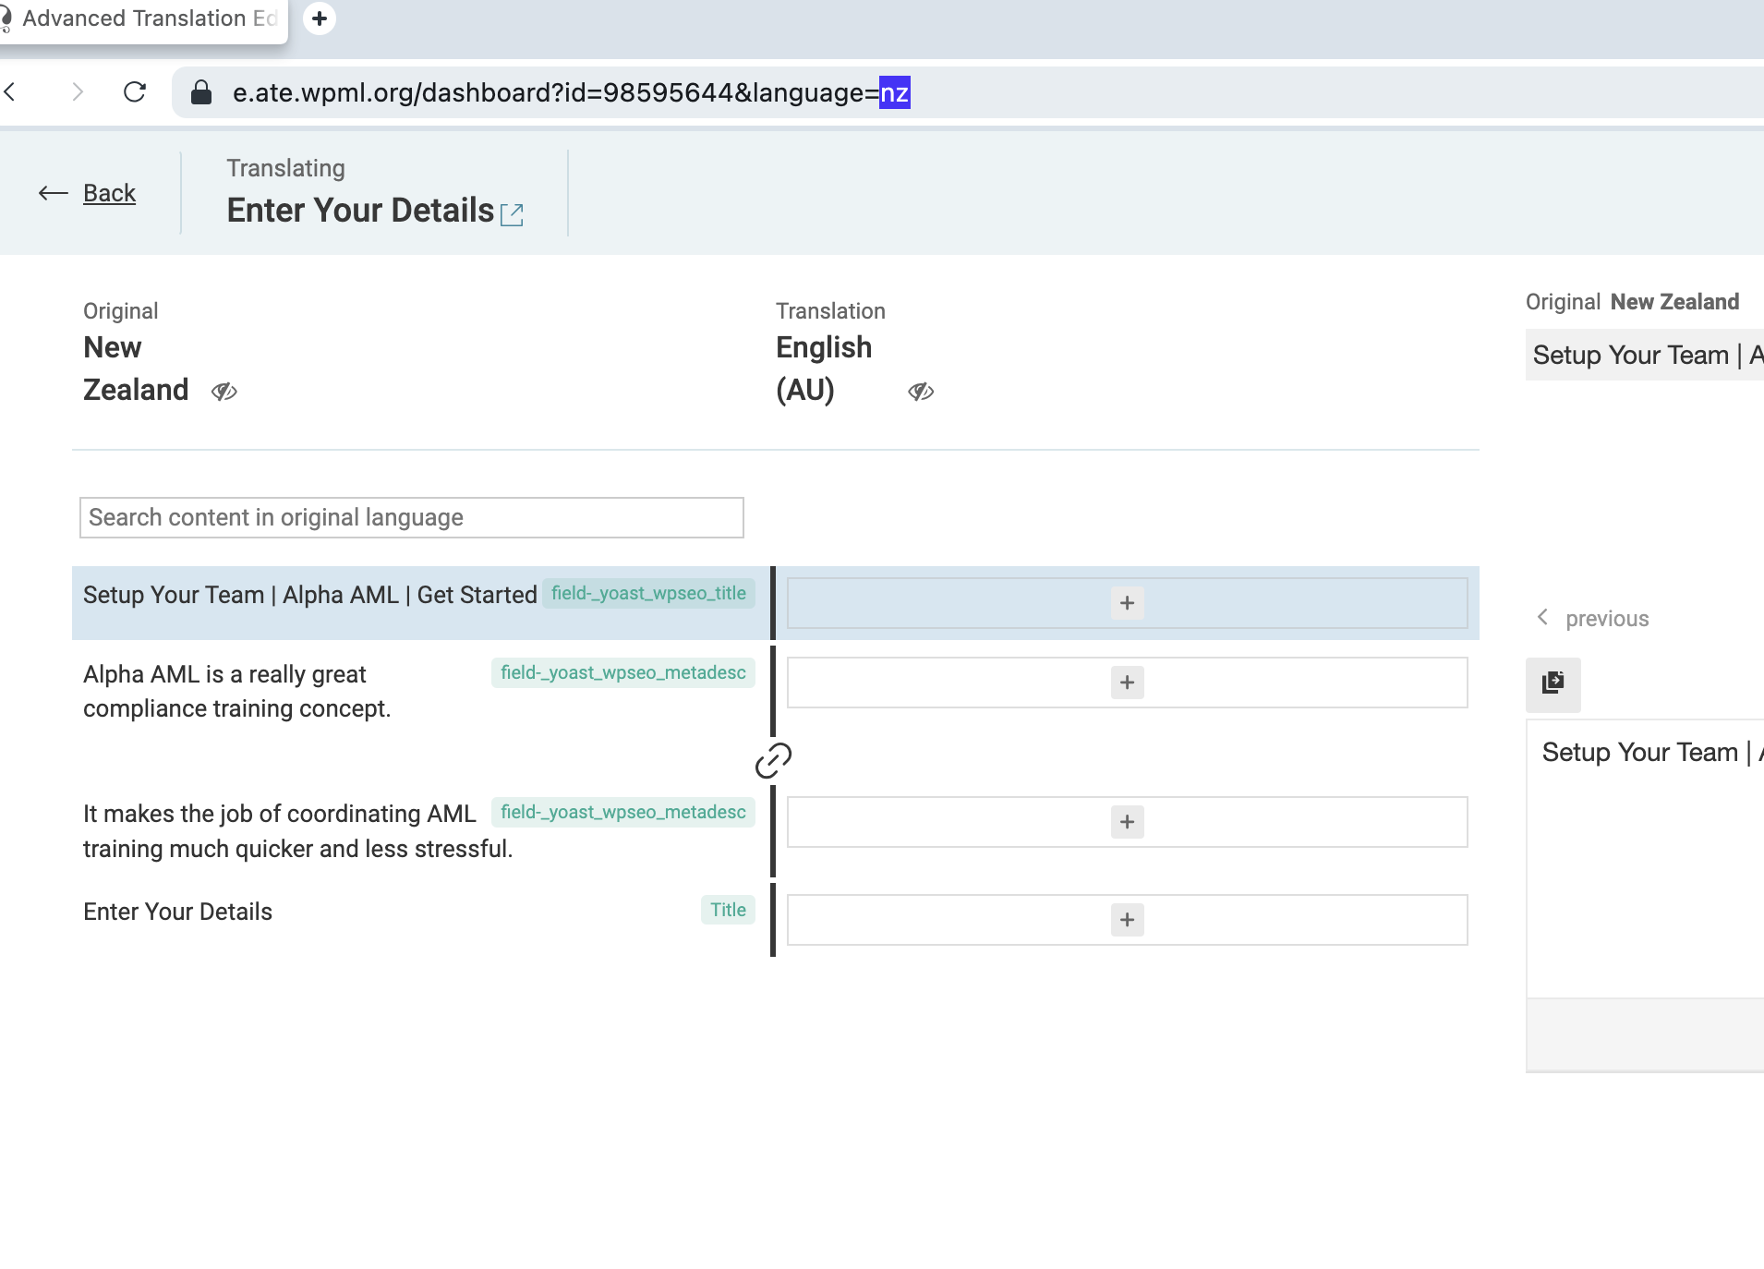Viewport: 1764px width, 1269px height.
Task: Add translation for Alpha AML metadesc row
Action: [x=1127, y=683]
